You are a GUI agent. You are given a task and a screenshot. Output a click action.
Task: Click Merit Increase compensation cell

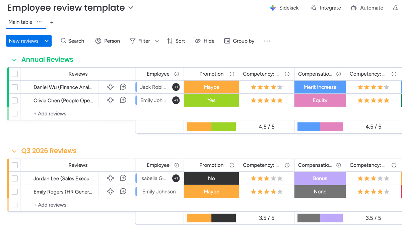[320, 87]
